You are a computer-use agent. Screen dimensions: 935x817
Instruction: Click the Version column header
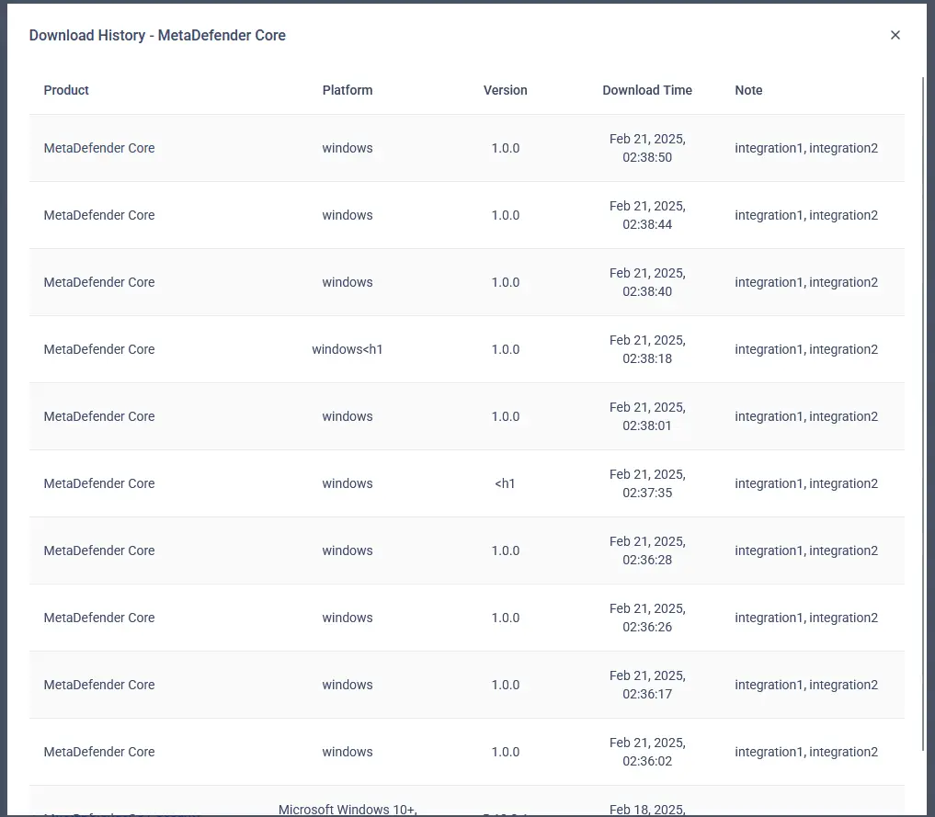coord(505,90)
